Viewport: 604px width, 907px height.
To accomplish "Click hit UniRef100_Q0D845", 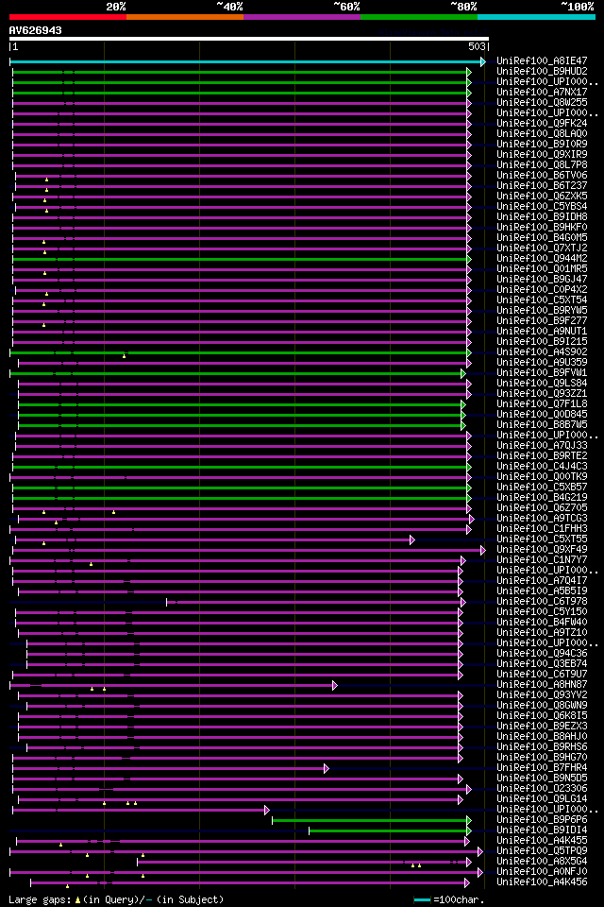I will tap(542, 415).
